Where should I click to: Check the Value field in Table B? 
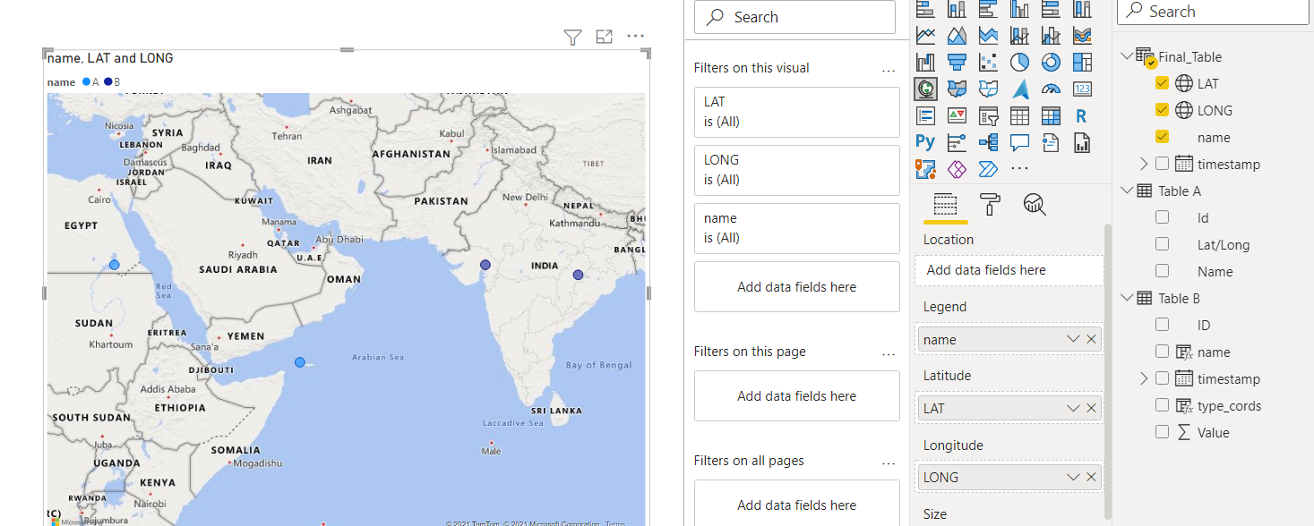1163,432
